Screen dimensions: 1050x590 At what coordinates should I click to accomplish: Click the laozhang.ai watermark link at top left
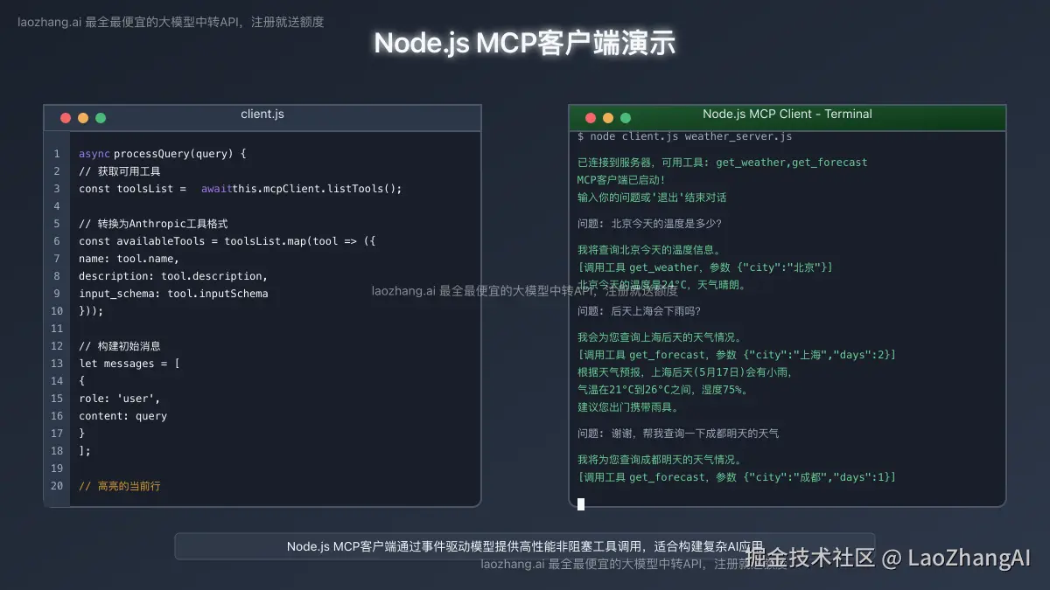tap(171, 22)
